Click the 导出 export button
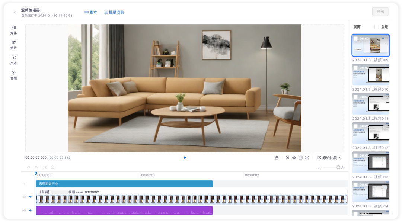402x222 pixels. tap(380, 12)
